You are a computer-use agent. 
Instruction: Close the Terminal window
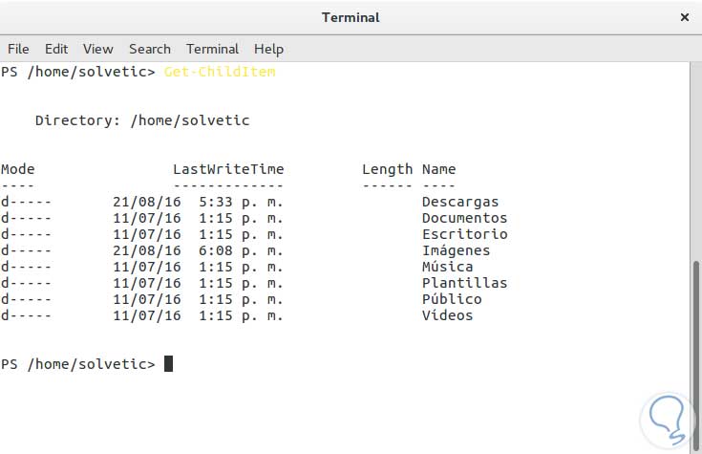684,17
